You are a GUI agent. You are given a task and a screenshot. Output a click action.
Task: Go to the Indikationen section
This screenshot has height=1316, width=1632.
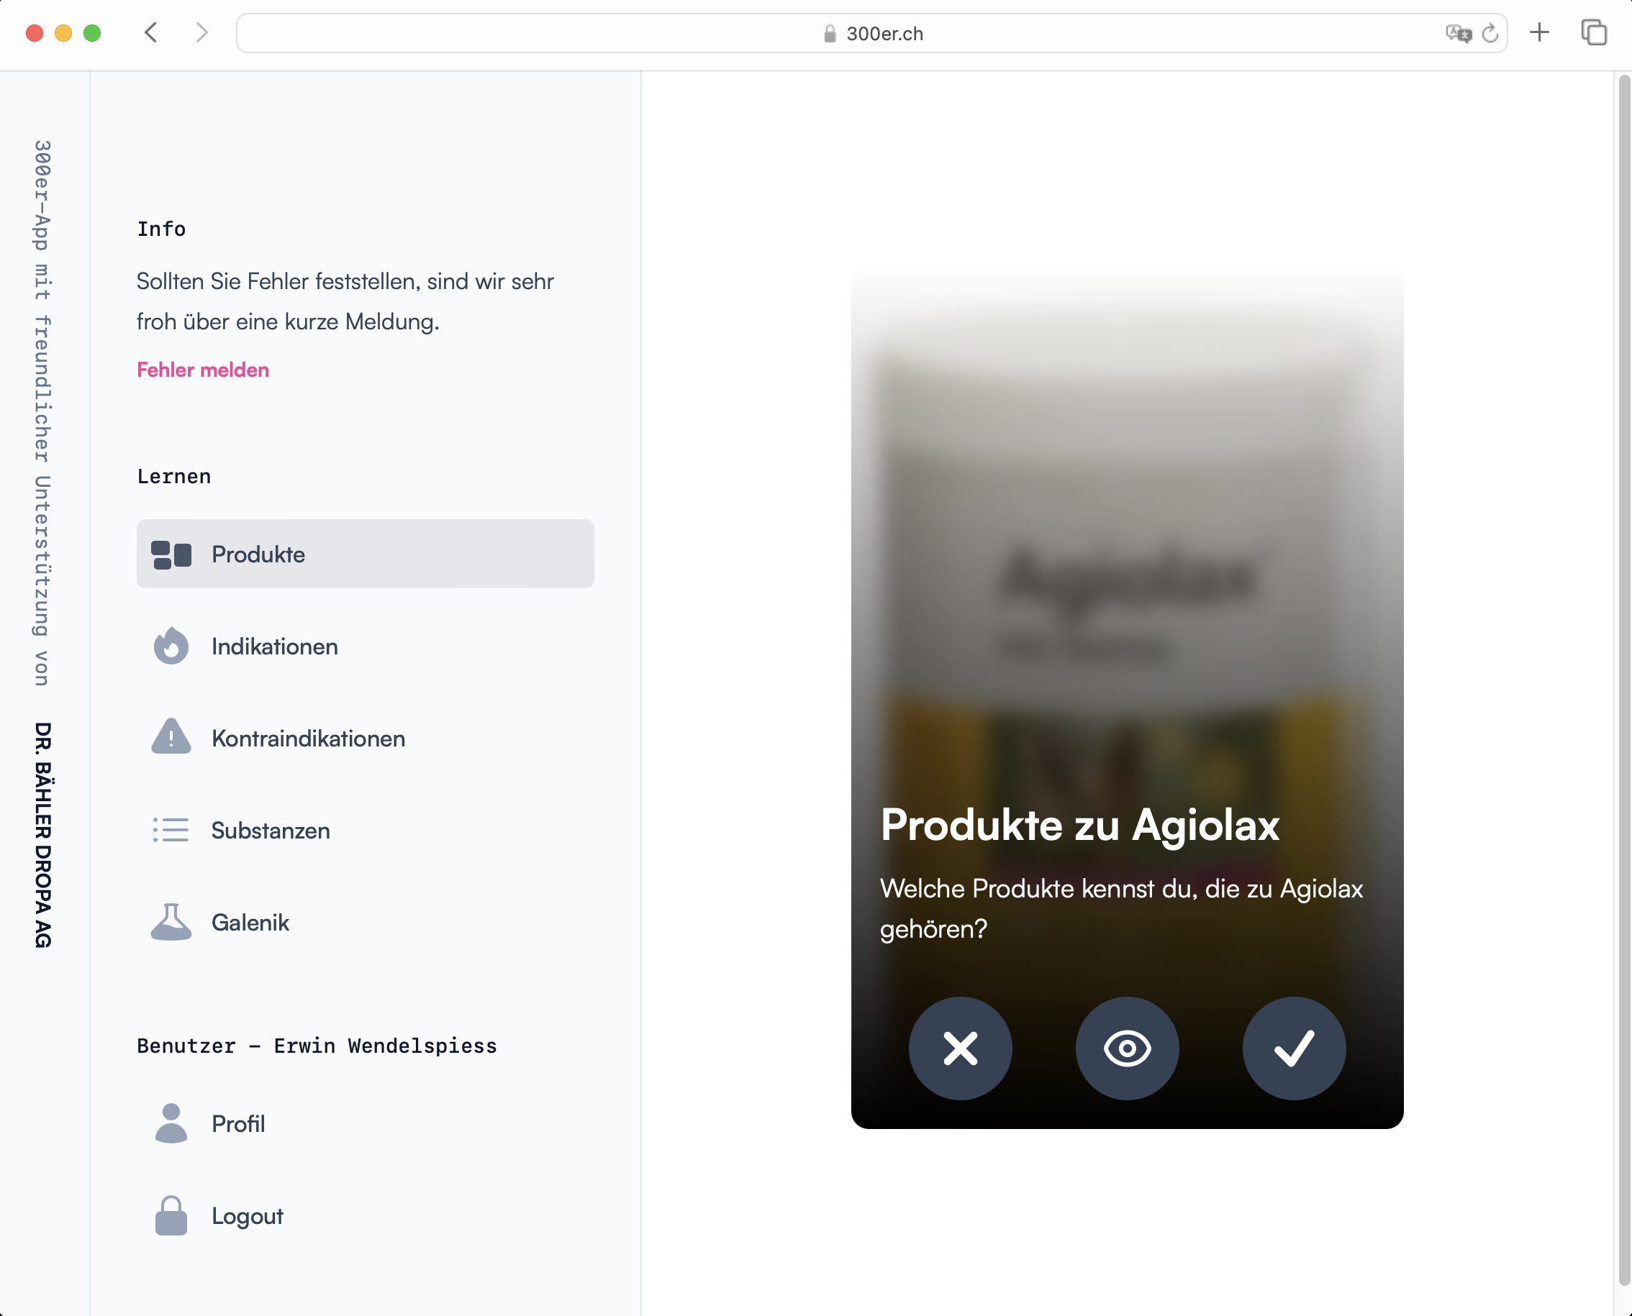(275, 647)
